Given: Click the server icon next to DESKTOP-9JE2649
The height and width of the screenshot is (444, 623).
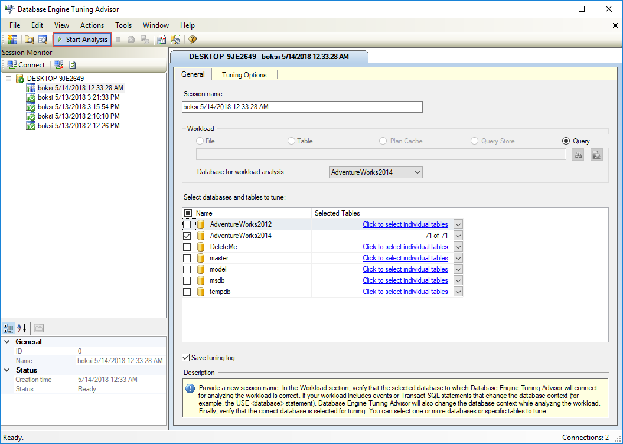Looking at the screenshot, I should click(20, 79).
